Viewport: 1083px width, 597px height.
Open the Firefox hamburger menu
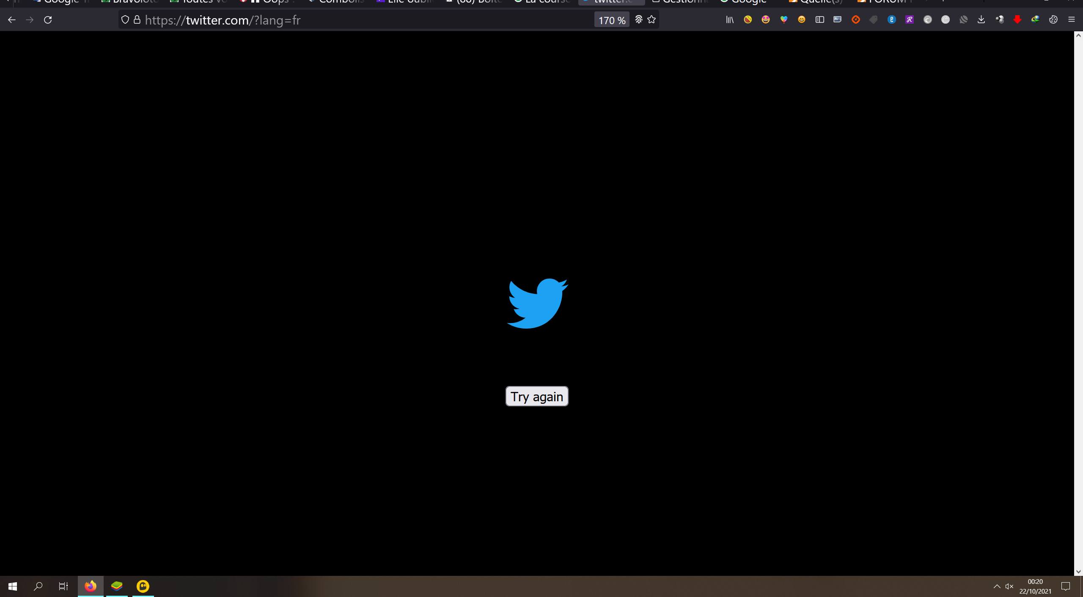1071,19
